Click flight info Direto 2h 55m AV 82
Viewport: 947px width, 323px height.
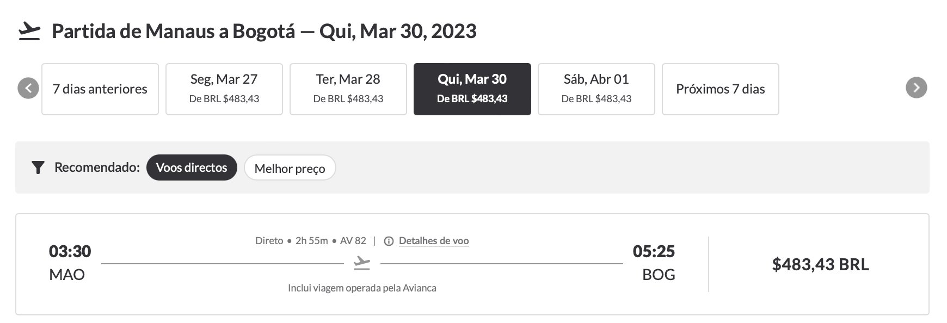click(311, 241)
